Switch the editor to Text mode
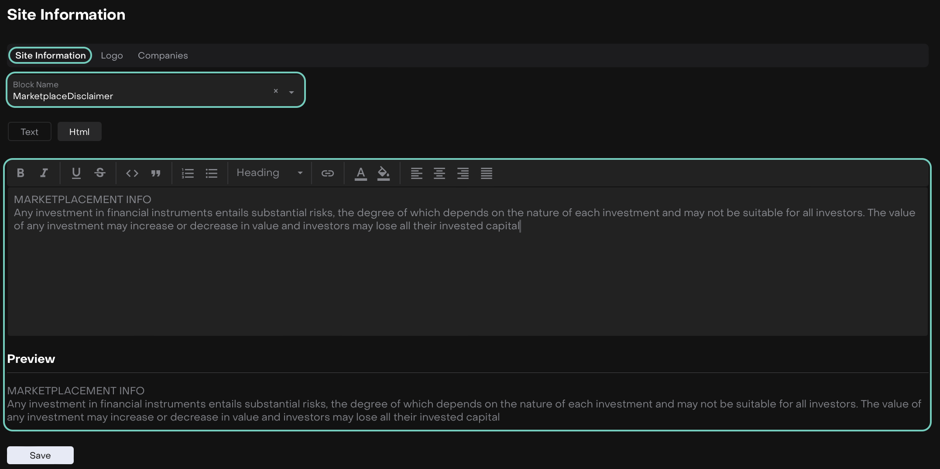The width and height of the screenshot is (940, 469). [30, 132]
